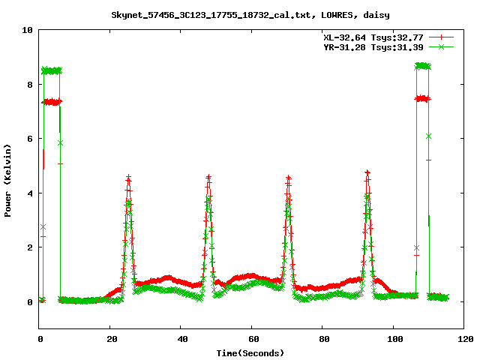
Task: Click the x-axis tick label 120
Action: (466, 339)
